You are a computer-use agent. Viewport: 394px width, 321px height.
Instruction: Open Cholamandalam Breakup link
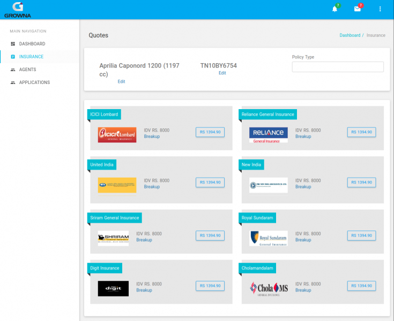coord(303,290)
